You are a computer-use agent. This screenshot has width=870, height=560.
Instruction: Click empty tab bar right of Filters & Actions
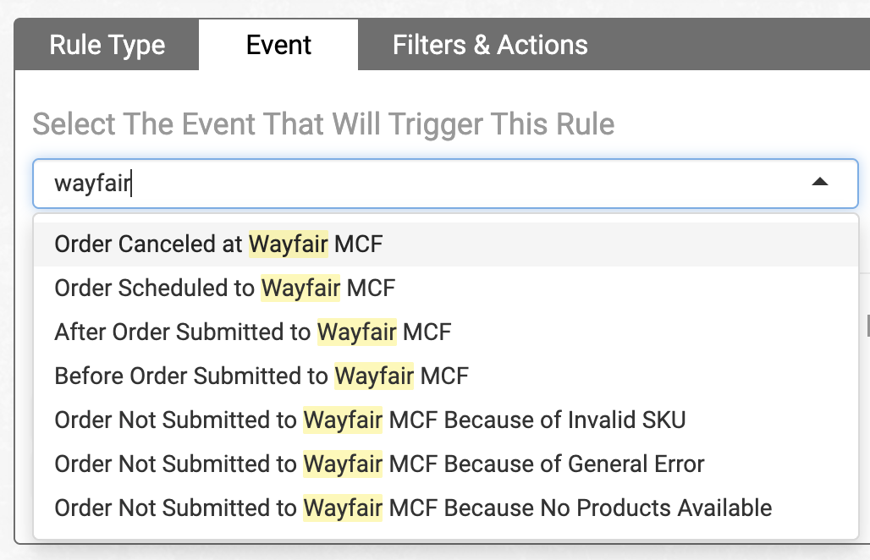[728, 45]
